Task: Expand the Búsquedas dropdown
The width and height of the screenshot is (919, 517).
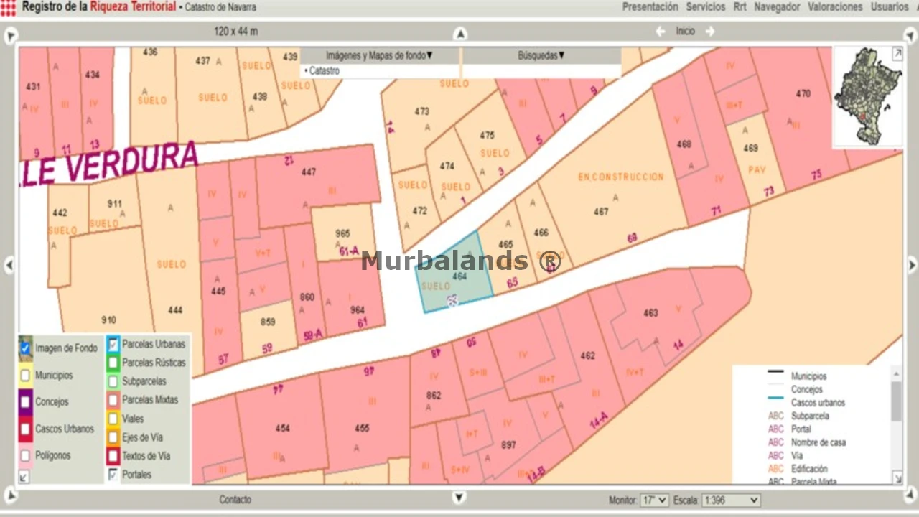Action: pos(541,55)
